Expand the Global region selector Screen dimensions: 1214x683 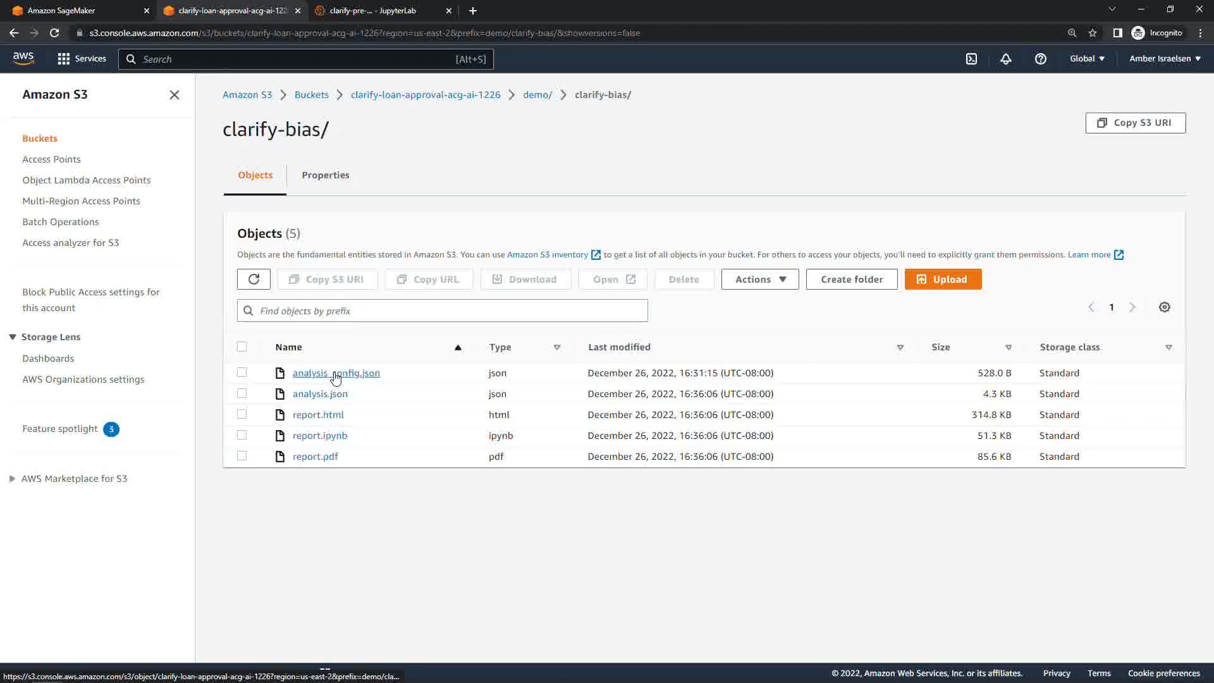(x=1087, y=59)
